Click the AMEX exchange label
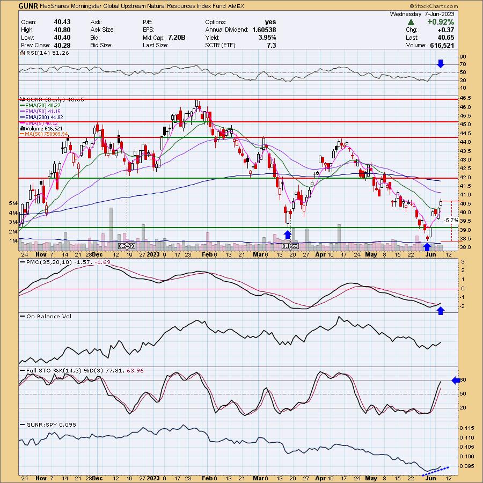The width and height of the screenshot is (483, 483). pyautogui.click(x=236, y=6)
